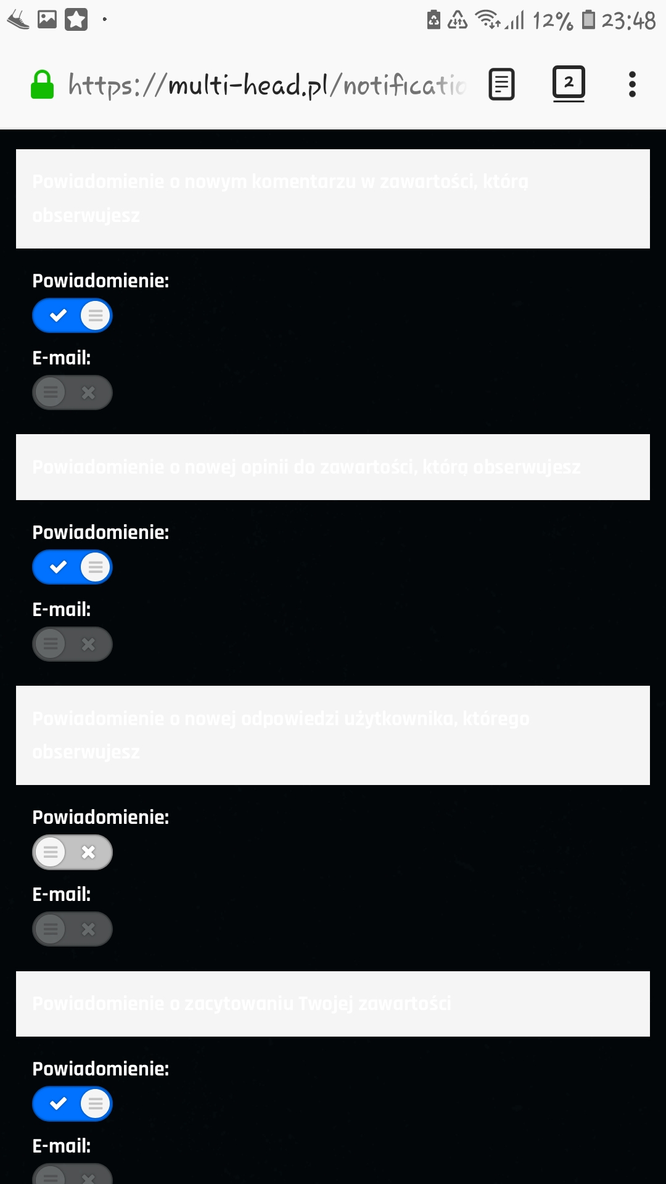The height and width of the screenshot is (1184, 666).
Task: Collapse the 'nowej opinii' notification section header
Action: (333, 467)
